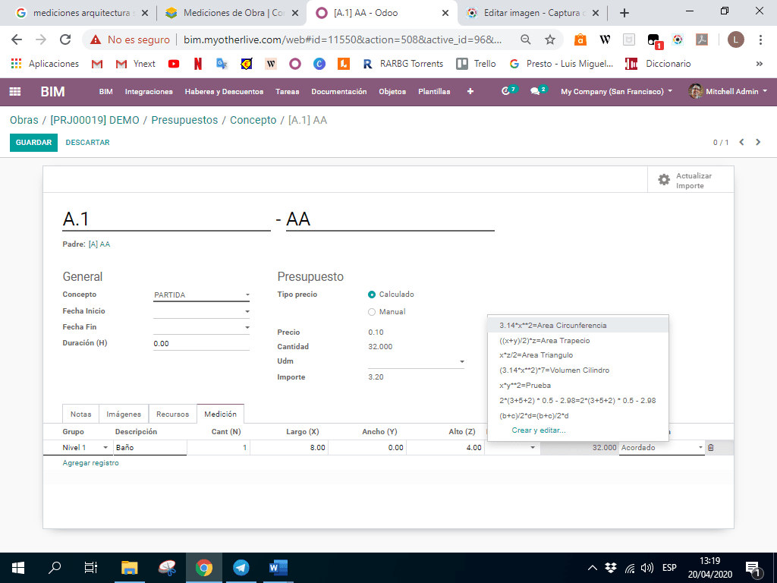Open the formula dropdown arrow in Baño row
The image size is (777, 583).
pyautogui.click(x=533, y=448)
